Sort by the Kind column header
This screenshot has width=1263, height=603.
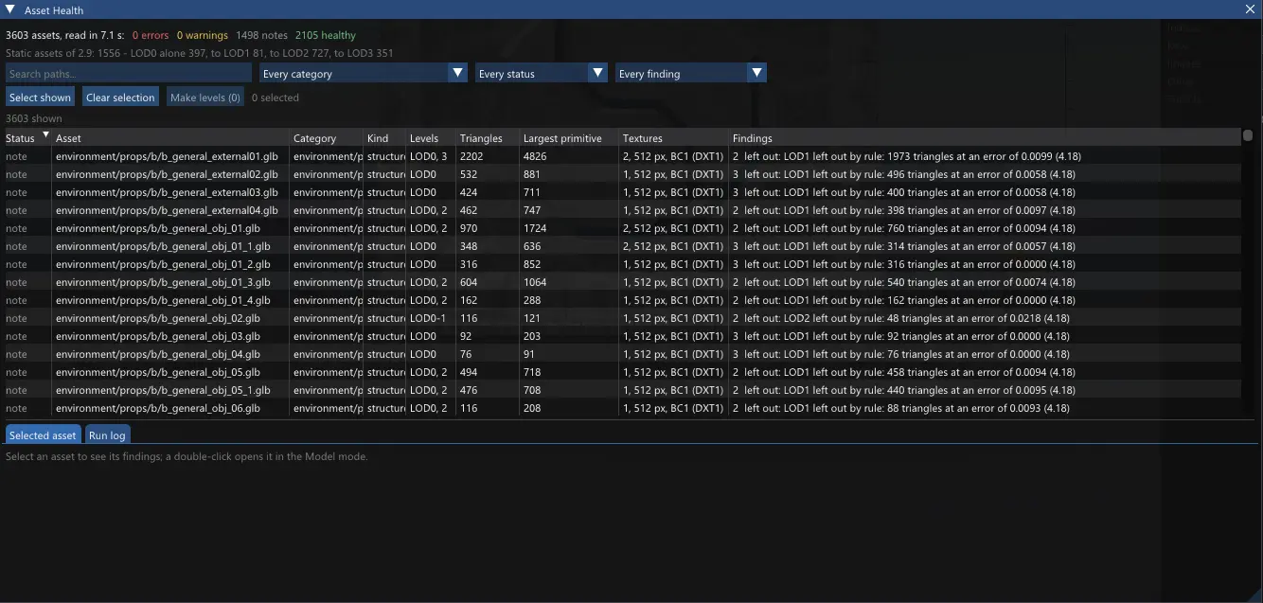pos(384,138)
